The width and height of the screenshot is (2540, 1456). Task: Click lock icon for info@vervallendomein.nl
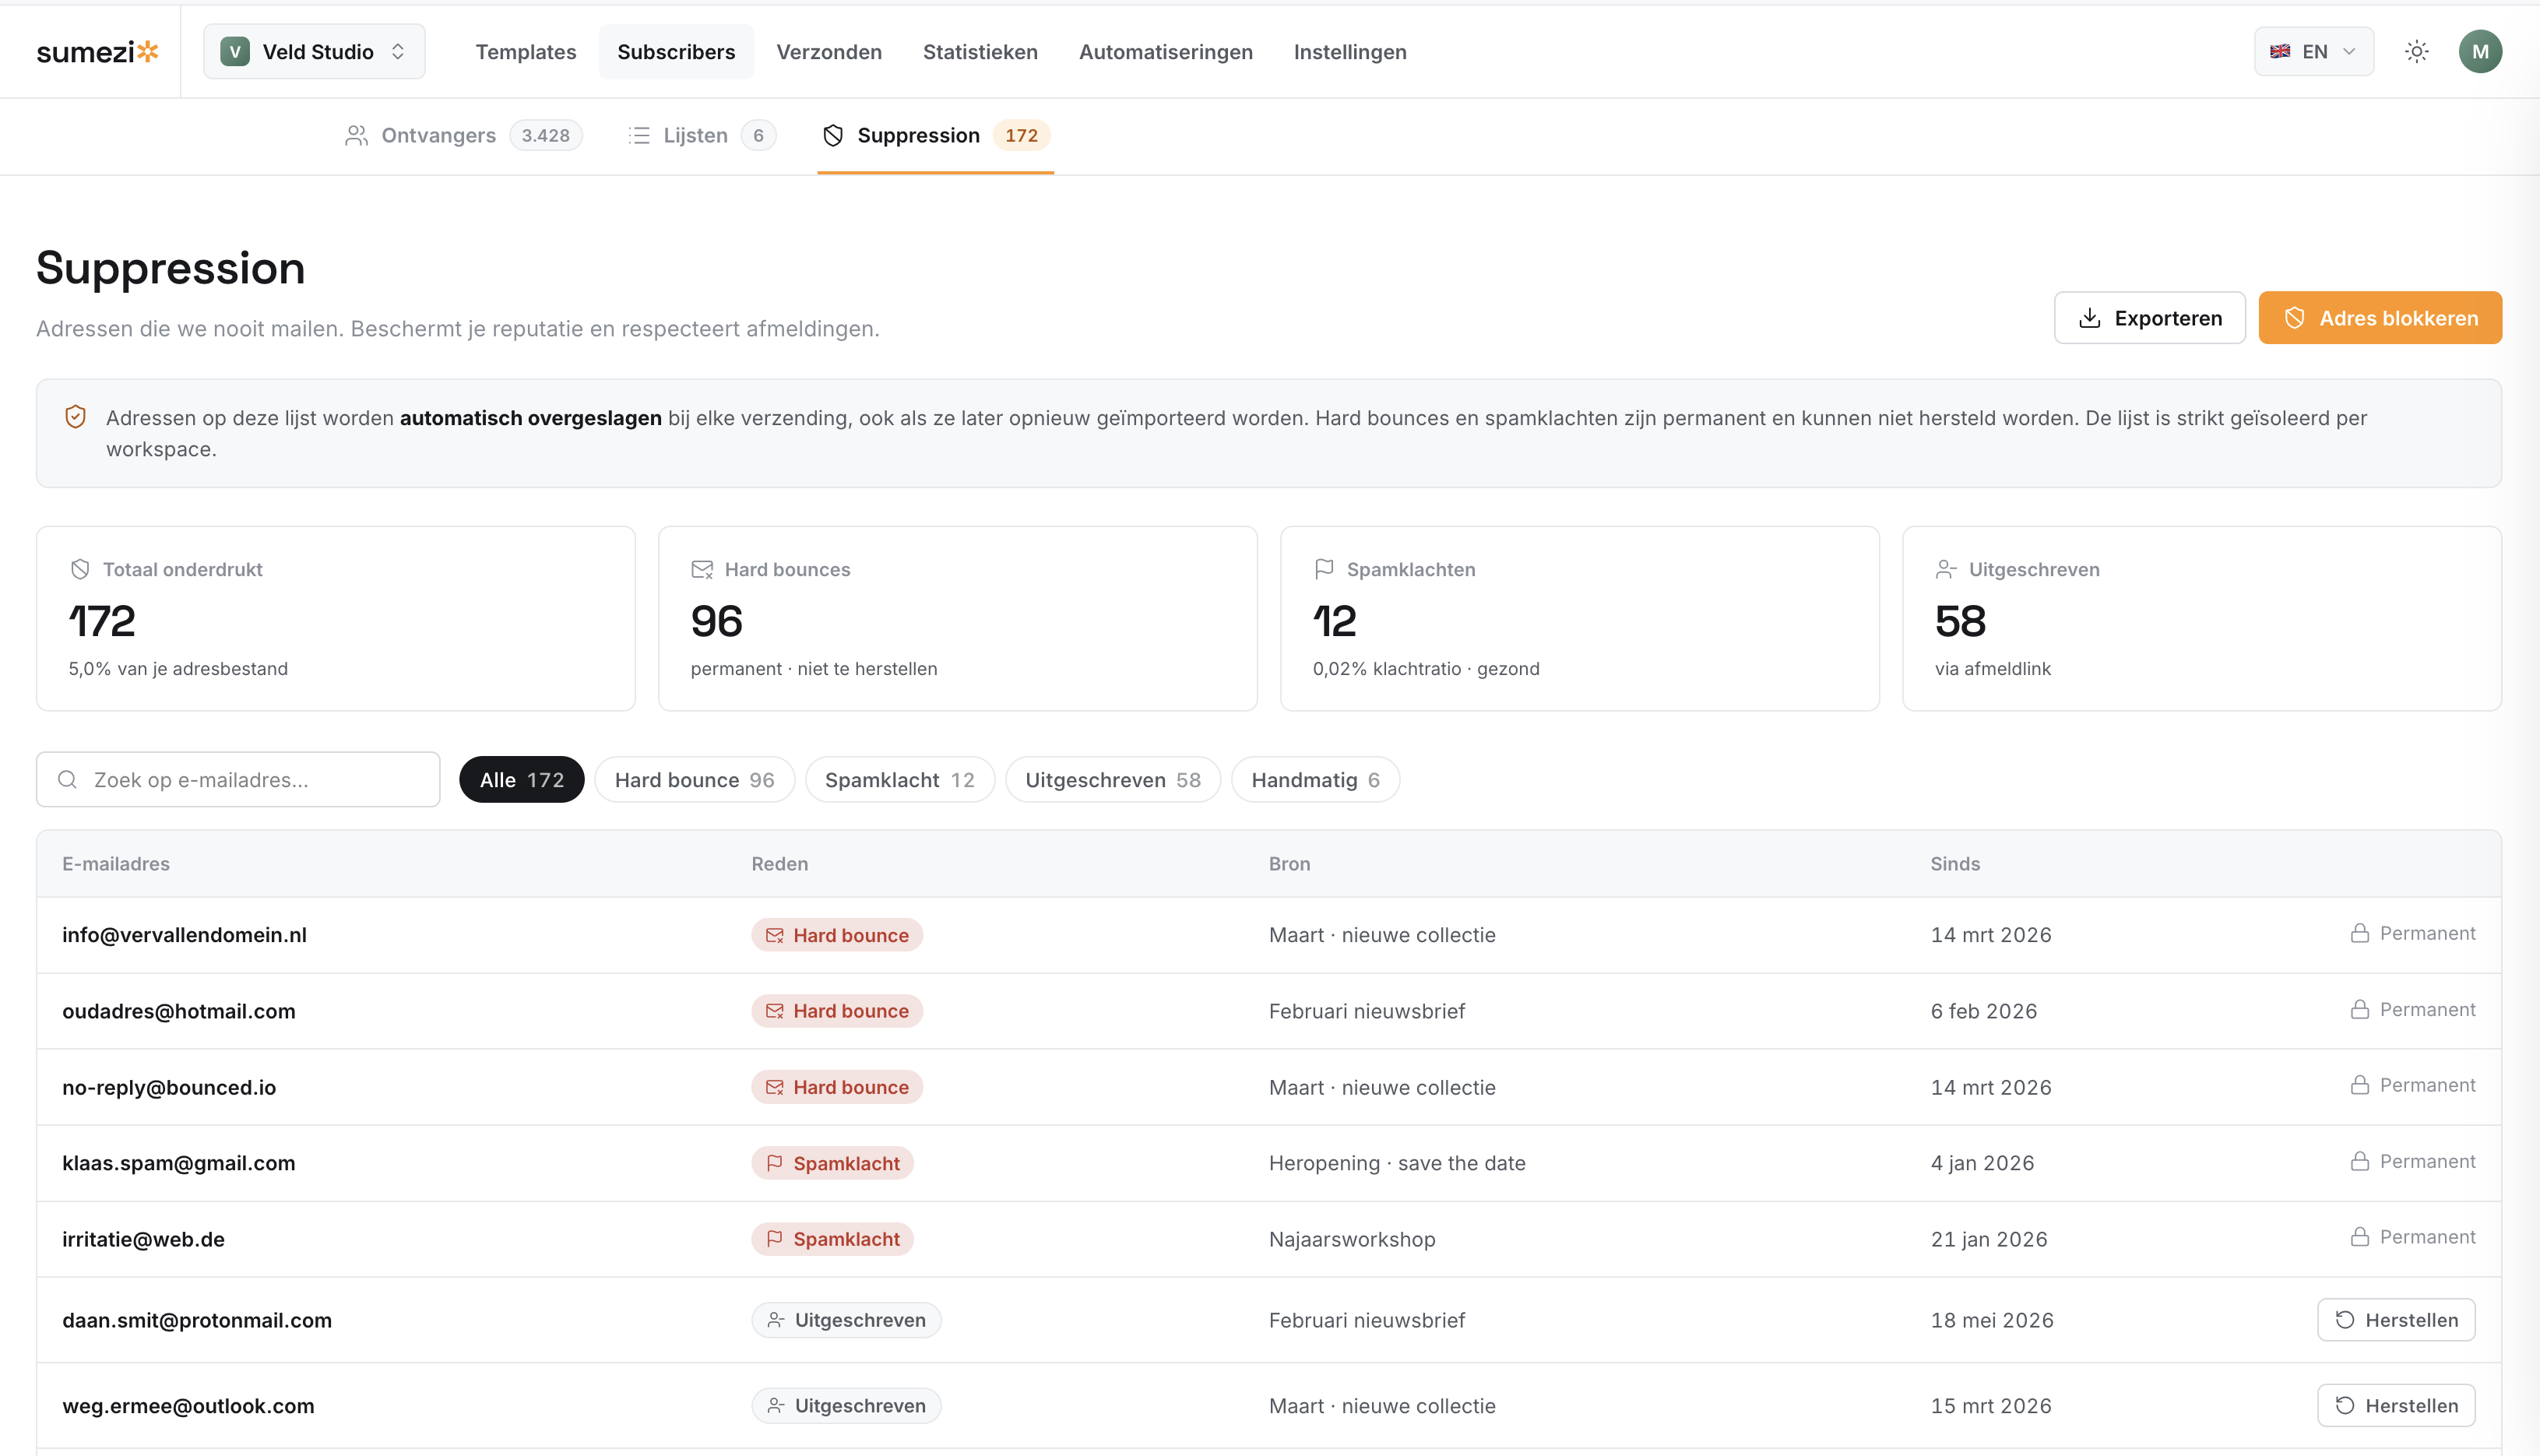click(2359, 933)
